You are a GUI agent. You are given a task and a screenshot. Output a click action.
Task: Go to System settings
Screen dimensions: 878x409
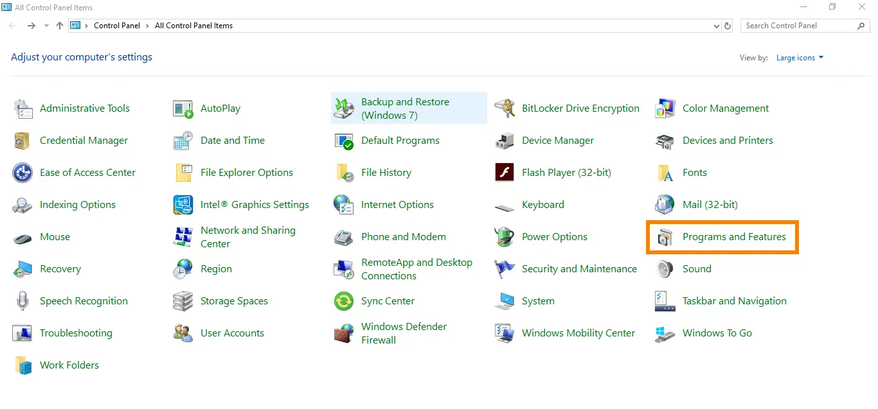click(524, 301)
